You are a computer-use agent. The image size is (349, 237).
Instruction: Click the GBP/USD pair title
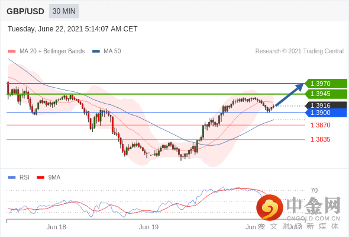pyautogui.click(x=25, y=11)
